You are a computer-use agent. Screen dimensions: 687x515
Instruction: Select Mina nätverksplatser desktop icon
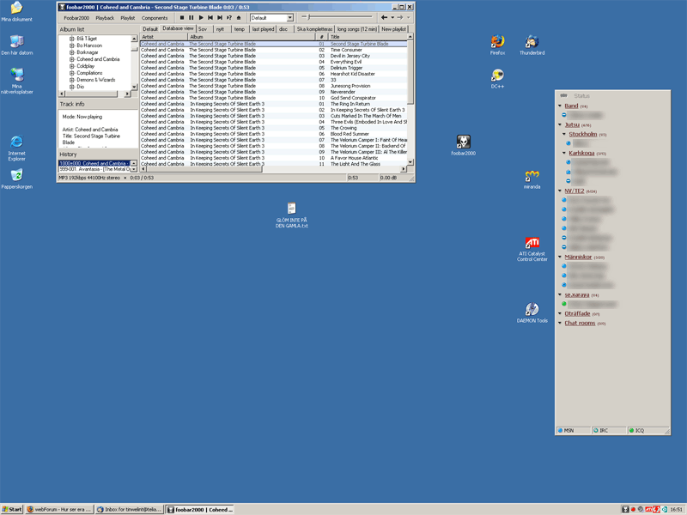(16, 82)
